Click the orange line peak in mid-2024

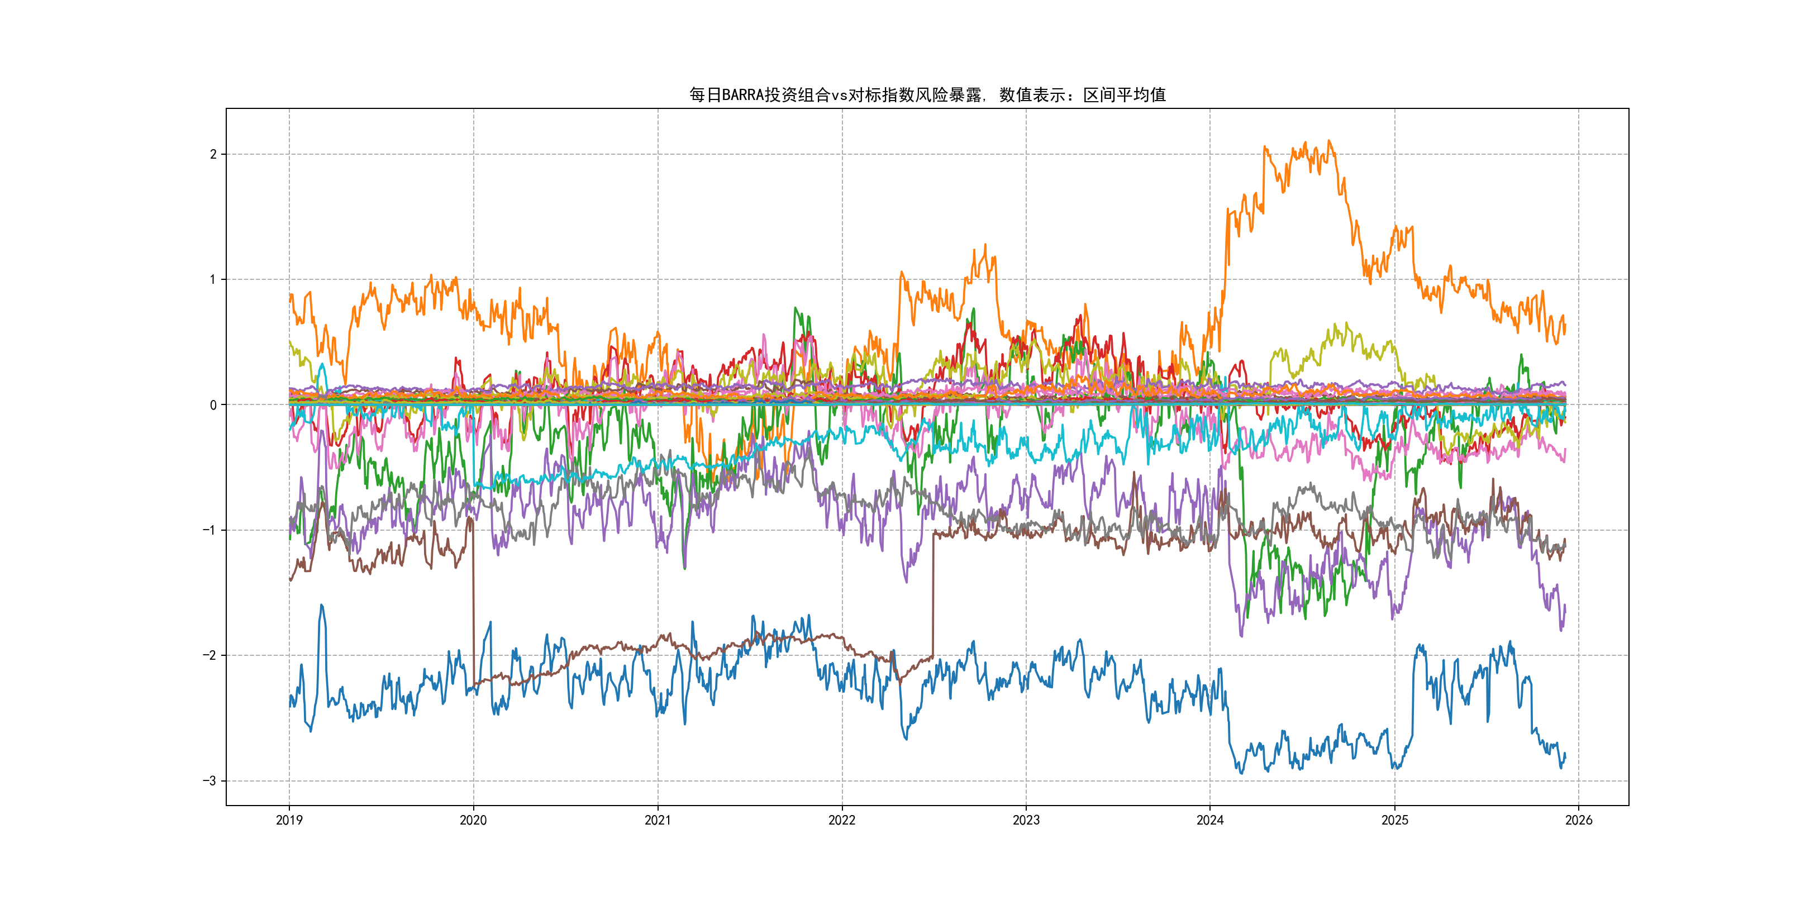pos(1328,141)
